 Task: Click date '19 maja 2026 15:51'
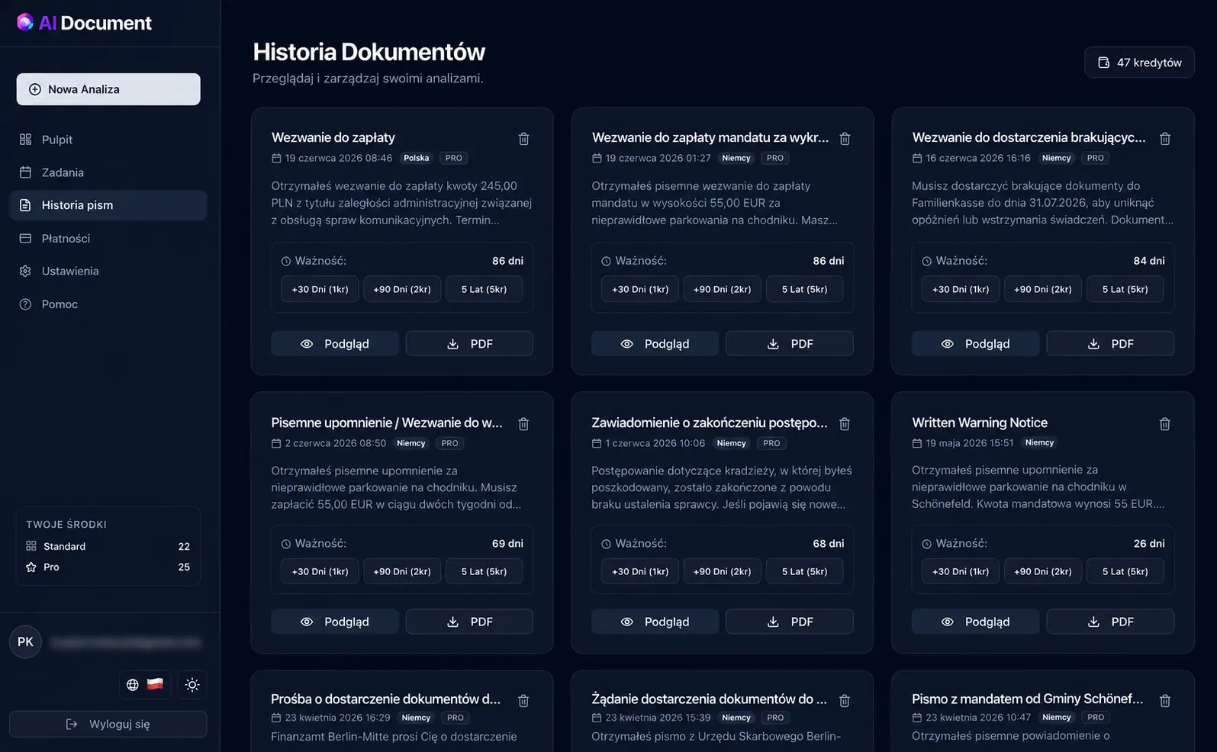point(969,442)
